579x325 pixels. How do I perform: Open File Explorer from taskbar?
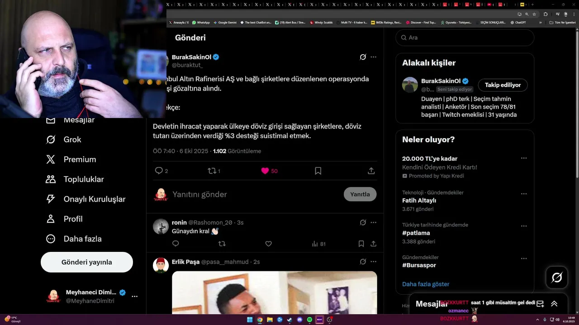tap(270, 320)
